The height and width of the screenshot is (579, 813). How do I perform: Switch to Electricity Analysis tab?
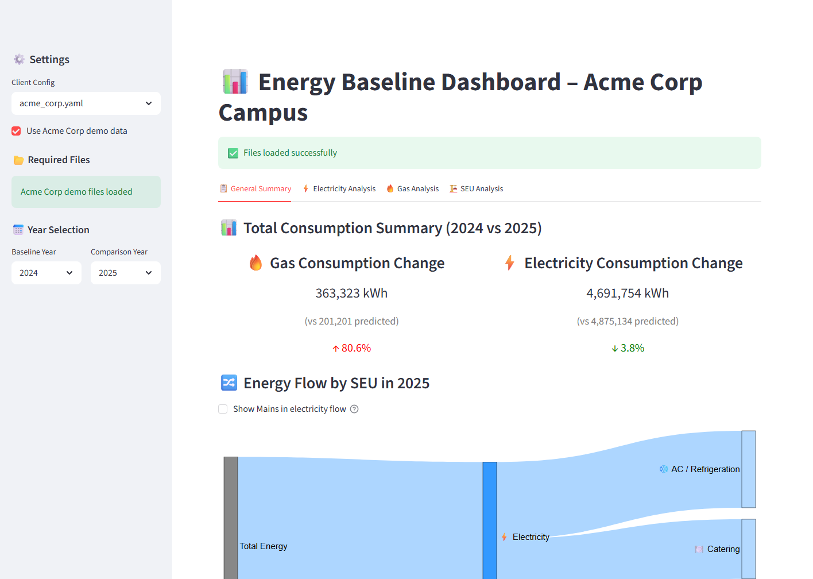click(x=339, y=189)
